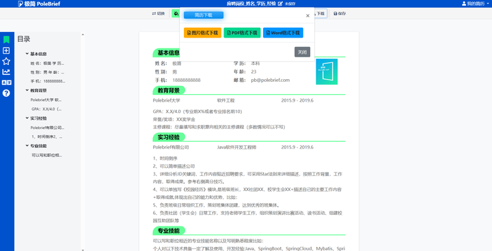Click the email pb@polebrief.com text
The height and width of the screenshot is (251, 492).
(270, 80)
